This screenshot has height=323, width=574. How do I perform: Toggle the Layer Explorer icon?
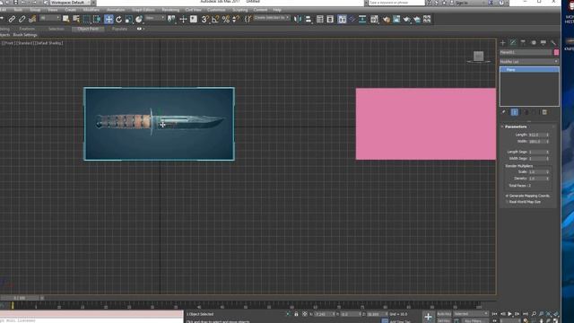[x=330, y=19]
